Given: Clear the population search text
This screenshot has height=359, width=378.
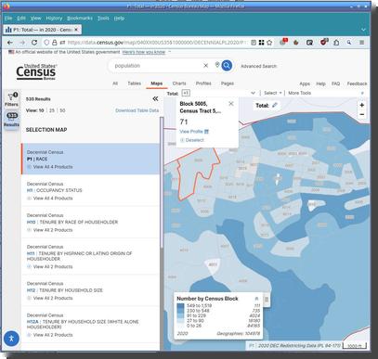Looking at the screenshot, I should tap(205, 66).
